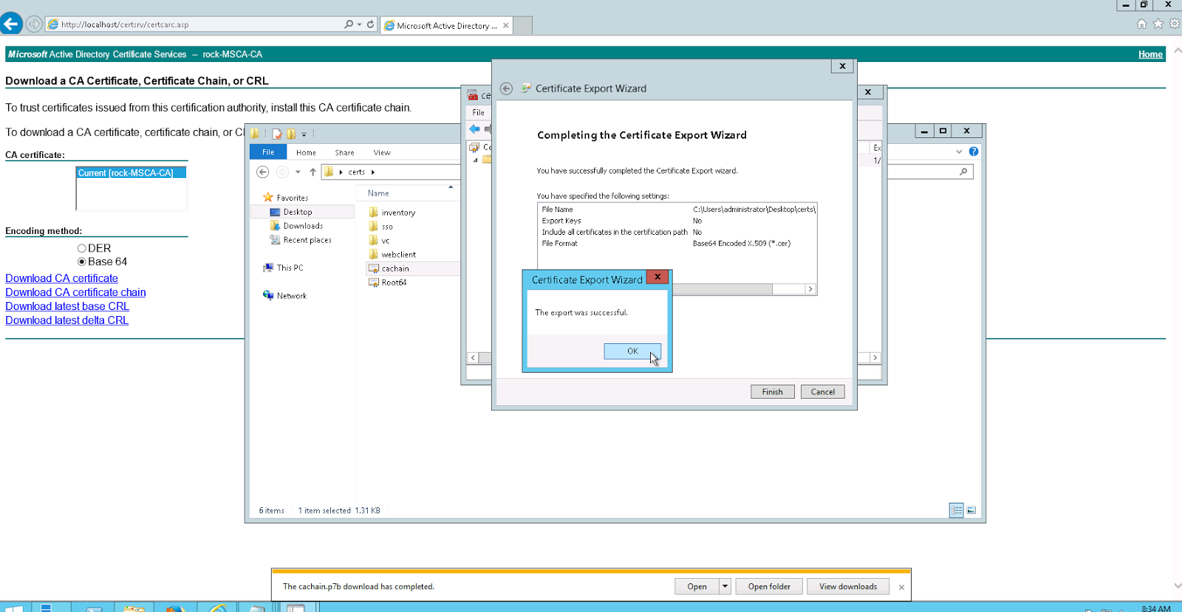Open the File tab in File Explorer
The height and width of the screenshot is (612, 1182).
268,152
